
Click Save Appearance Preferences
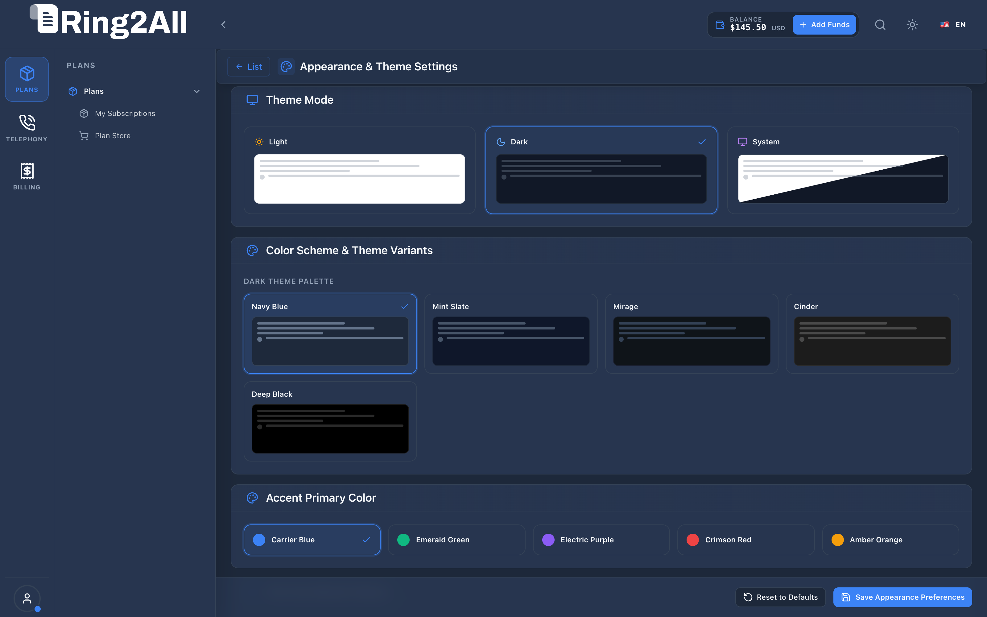pos(902,597)
